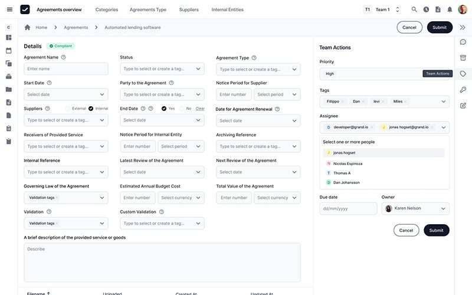Switch teams with Team 1 selector

[382, 9]
